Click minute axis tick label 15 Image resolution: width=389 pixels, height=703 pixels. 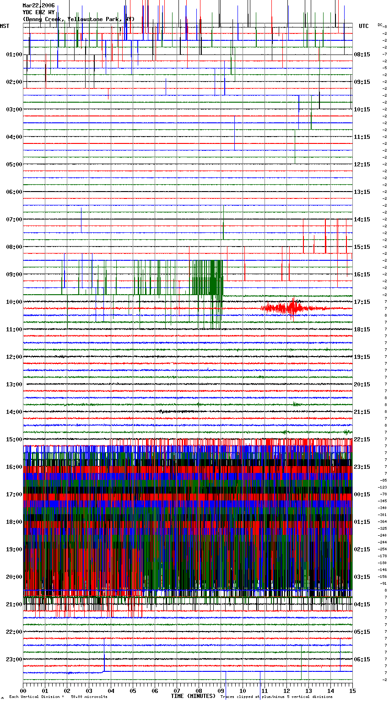click(x=352, y=691)
